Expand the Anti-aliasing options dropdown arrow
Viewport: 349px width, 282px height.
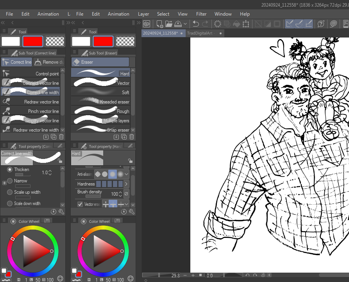pyautogui.click(x=127, y=174)
